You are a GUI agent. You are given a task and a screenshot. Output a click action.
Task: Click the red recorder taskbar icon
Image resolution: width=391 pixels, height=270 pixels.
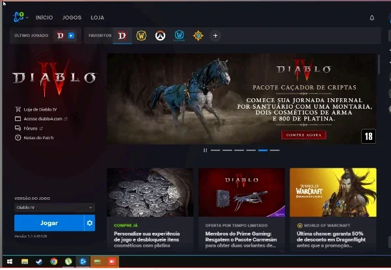click(x=112, y=262)
